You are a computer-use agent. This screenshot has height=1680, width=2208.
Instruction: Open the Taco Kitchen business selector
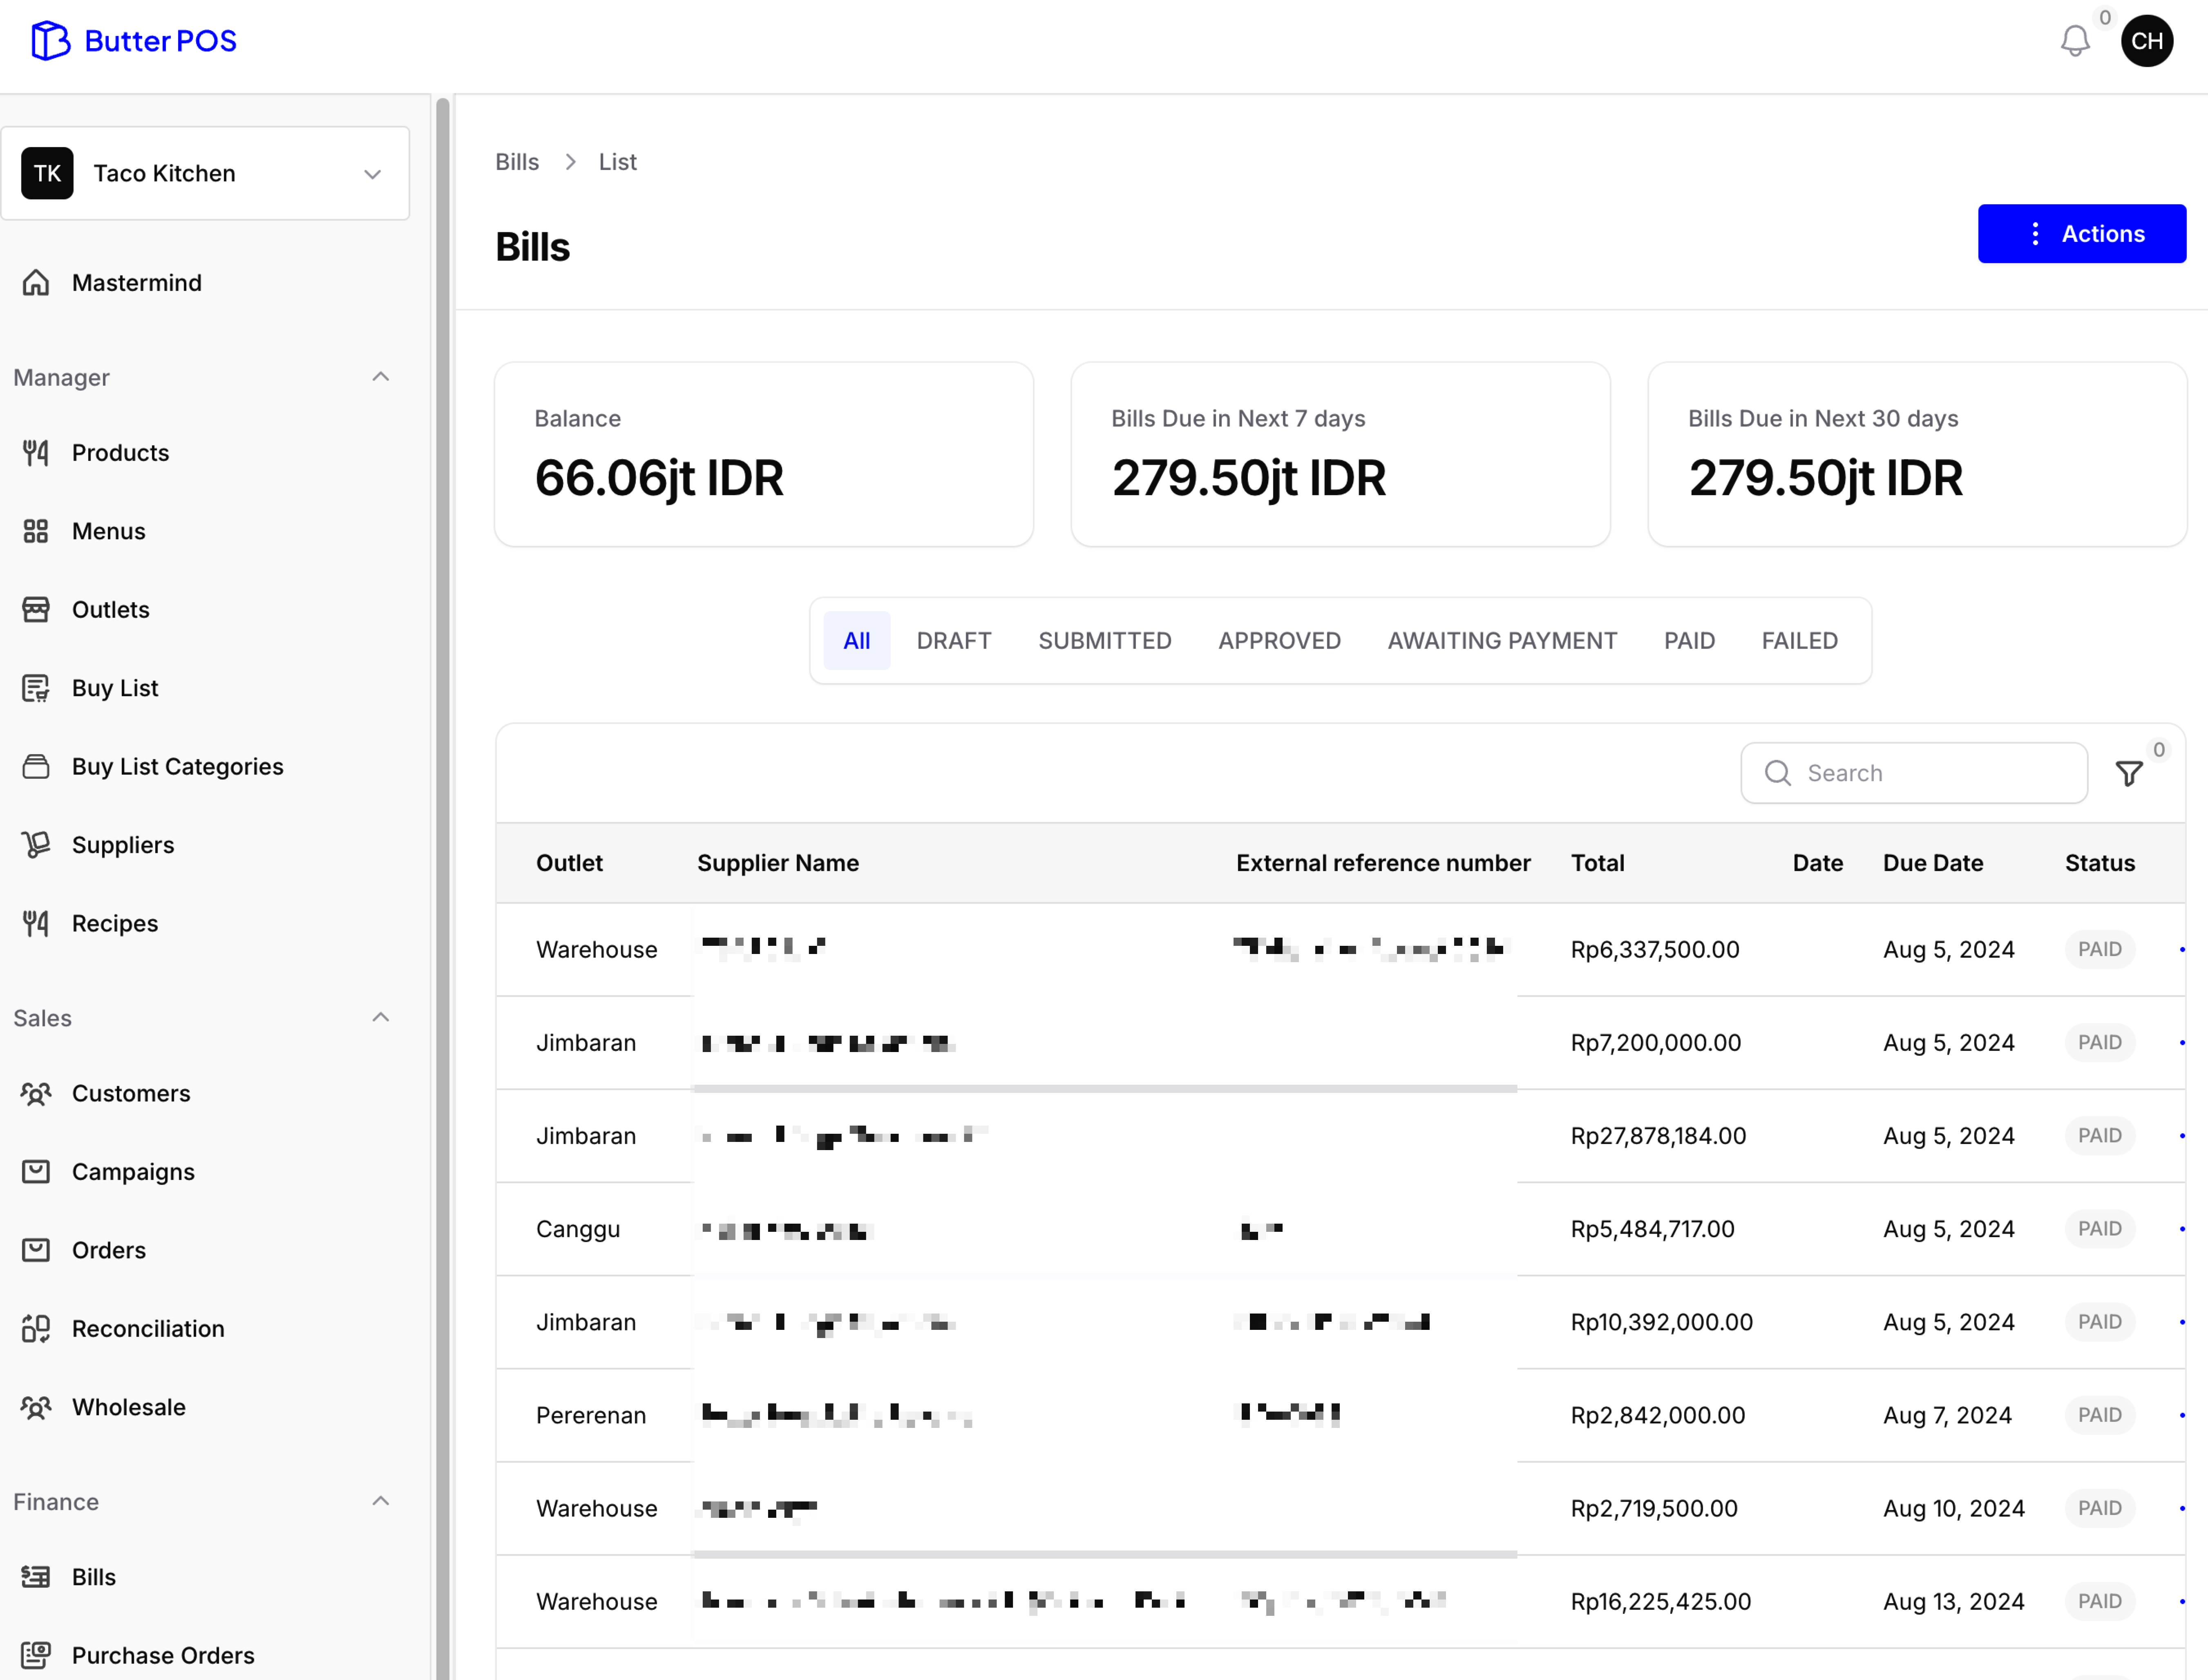click(x=205, y=173)
